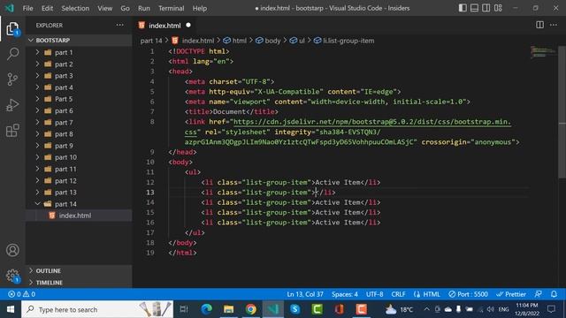Open Google Chrome from the taskbar
The width and height of the screenshot is (566, 318).
click(x=250, y=309)
